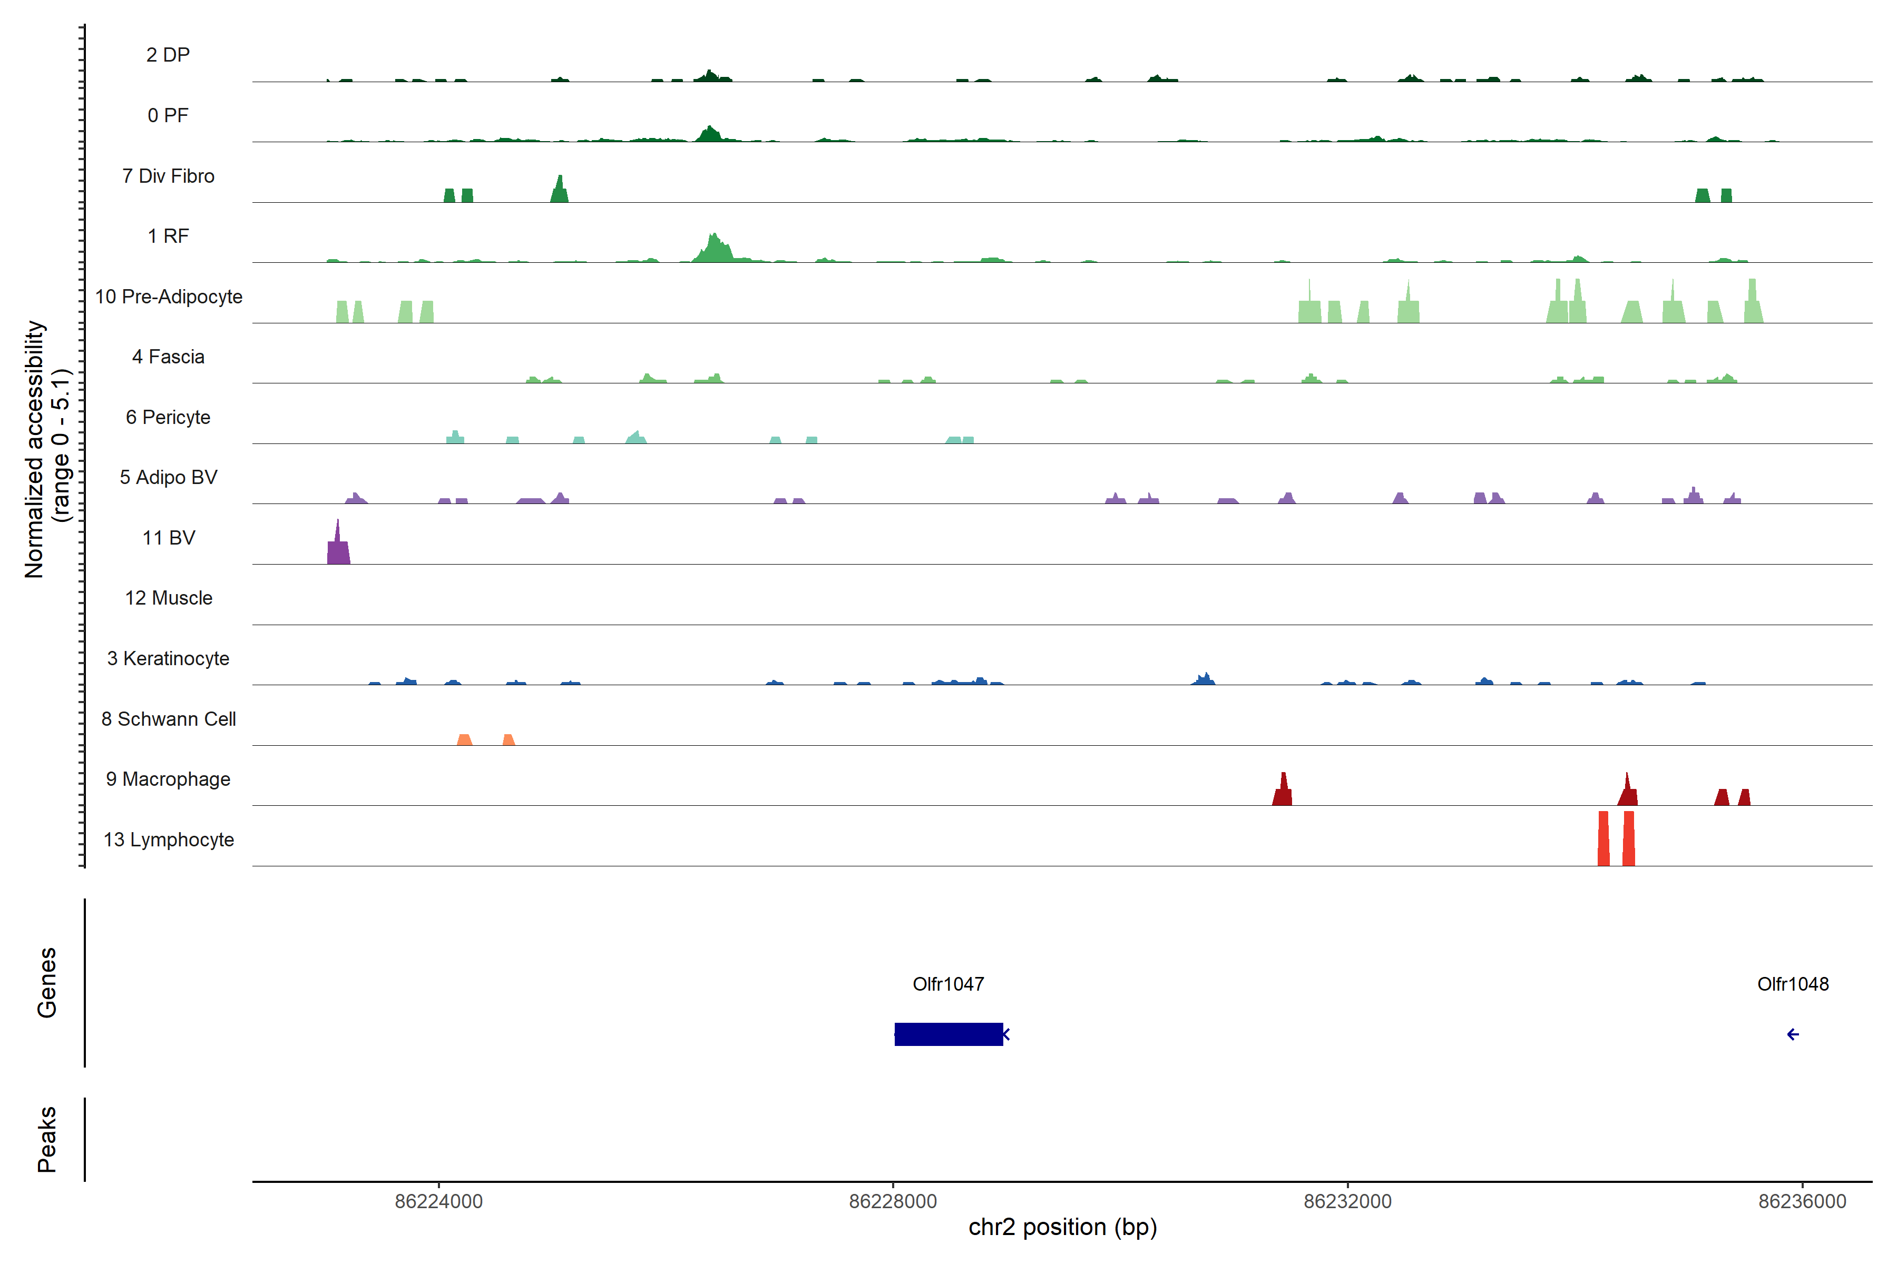Screen dimensions: 1897x1264
Task: Click the Olfr1048 gene arrow
Action: tap(1792, 1034)
